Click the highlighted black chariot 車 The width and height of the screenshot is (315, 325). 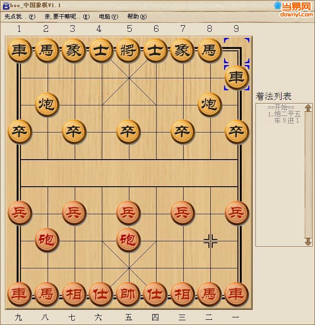coord(236,77)
